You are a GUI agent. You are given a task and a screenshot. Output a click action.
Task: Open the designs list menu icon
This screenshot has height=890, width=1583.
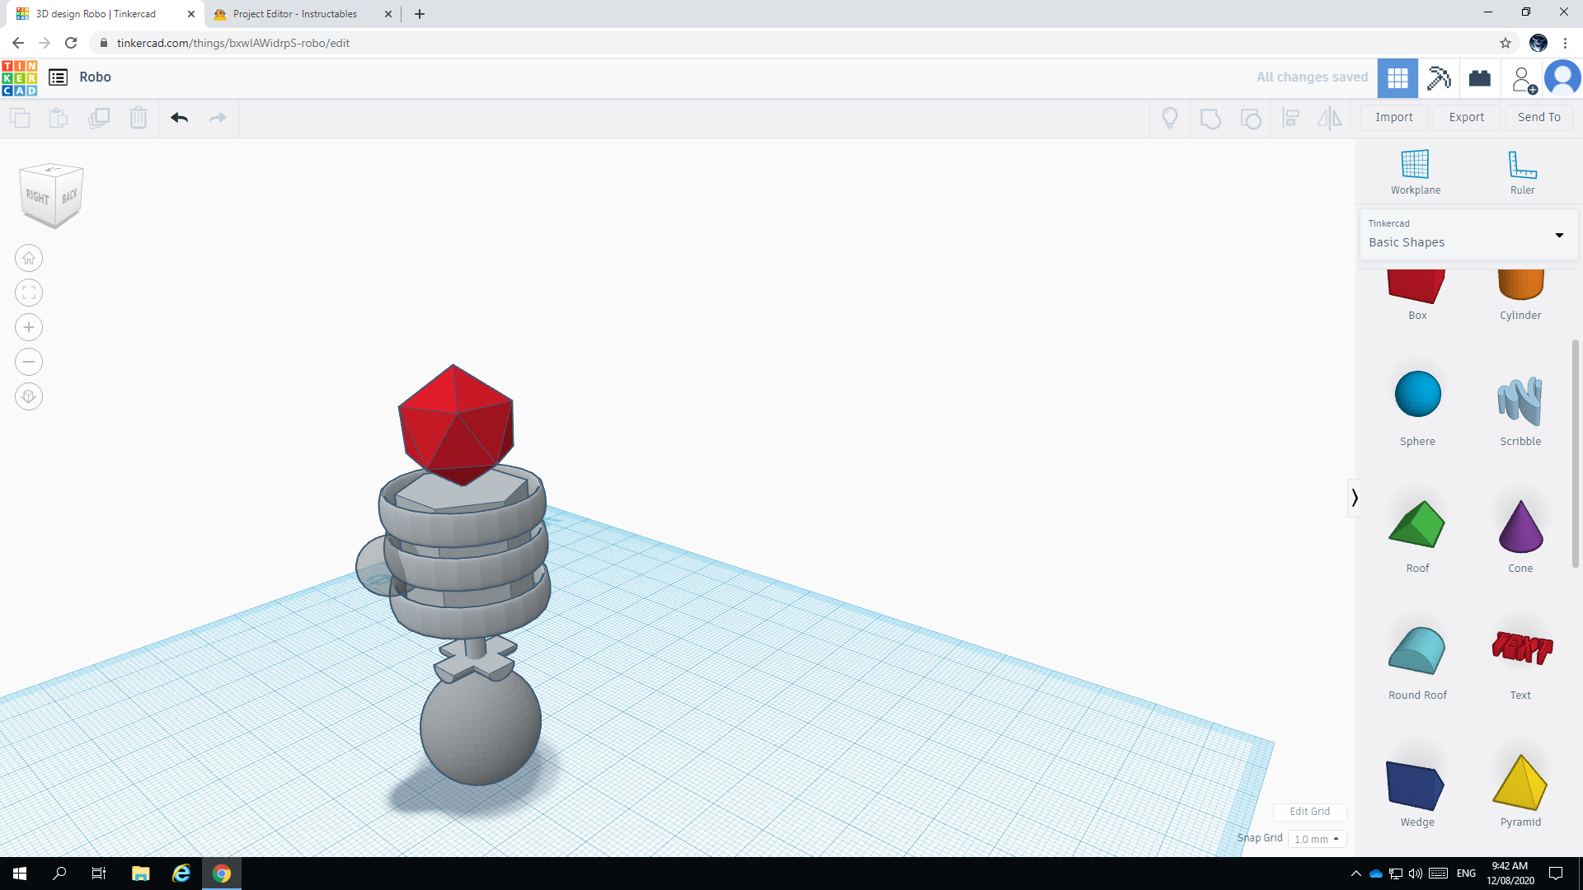coord(58,77)
